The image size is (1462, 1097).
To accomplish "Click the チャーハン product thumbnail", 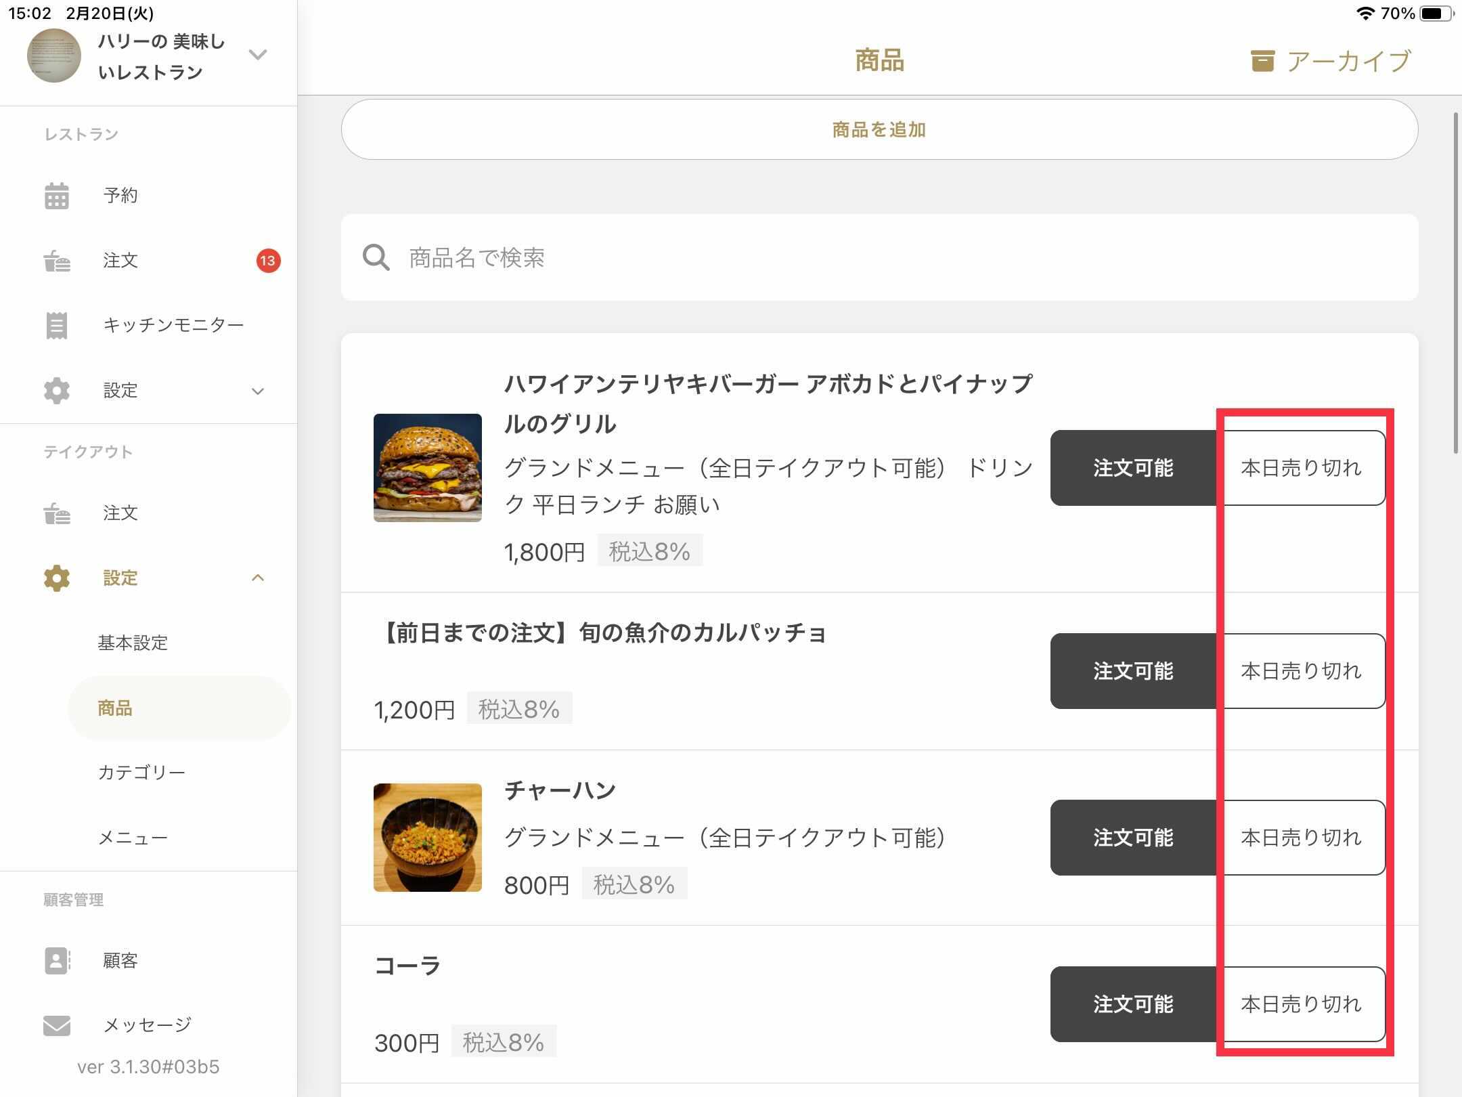I will click(428, 838).
